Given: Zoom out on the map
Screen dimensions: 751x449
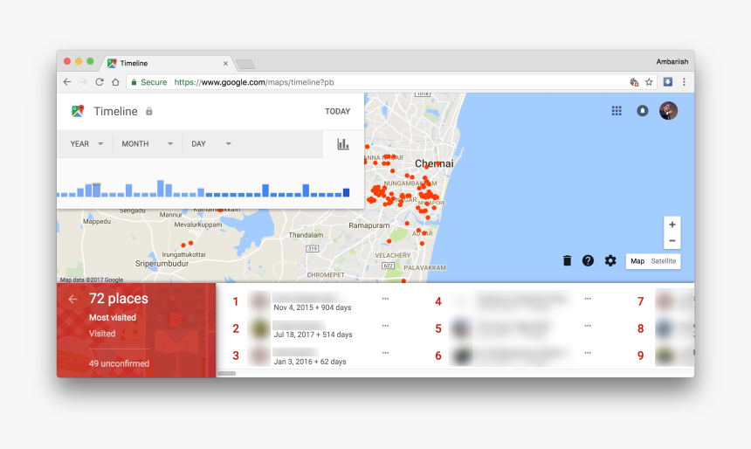Looking at the screenshot, I should [x=672, y=240].
